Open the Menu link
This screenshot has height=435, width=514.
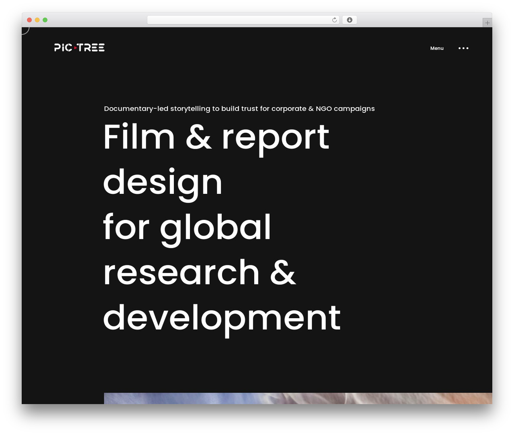tap(437, 48)
